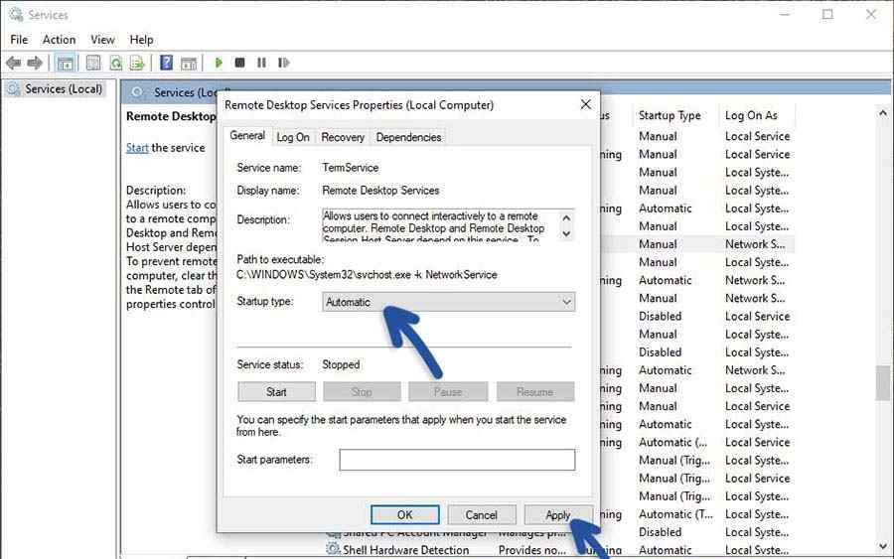Image resolution: width=894 pixels, height=559 pixels.
Task: Click the Export List toolbar icon
Action: 137,63
